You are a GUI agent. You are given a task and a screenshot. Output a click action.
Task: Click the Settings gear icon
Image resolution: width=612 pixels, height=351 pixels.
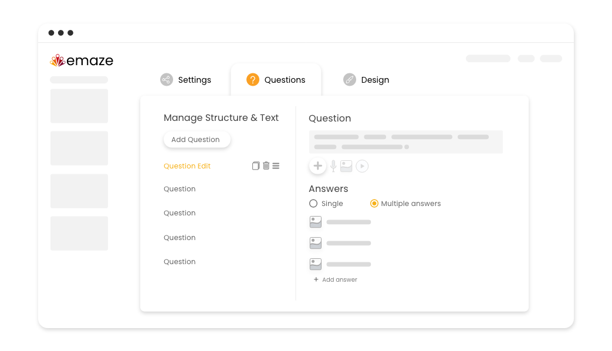pyautogui.click(x=166, y=79)
